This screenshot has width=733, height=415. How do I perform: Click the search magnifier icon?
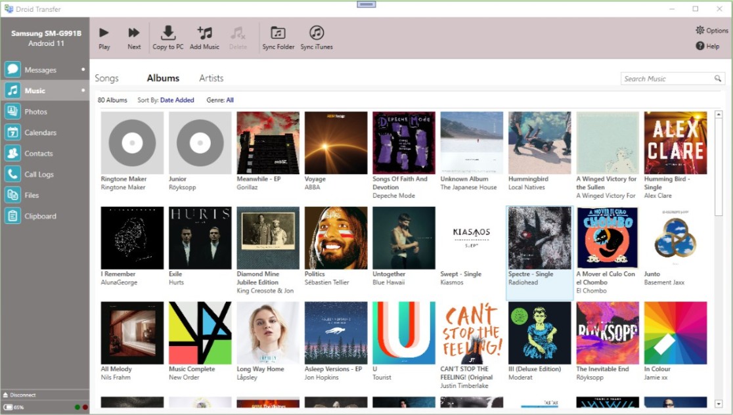click(x=718, y=79)
